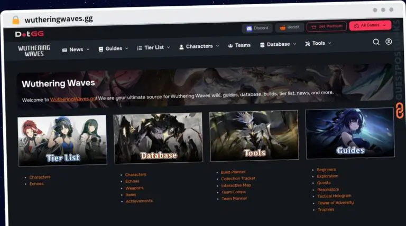Open the Interactive Map link
Viewport: 406px width, 226px height.
click(236, 185)
